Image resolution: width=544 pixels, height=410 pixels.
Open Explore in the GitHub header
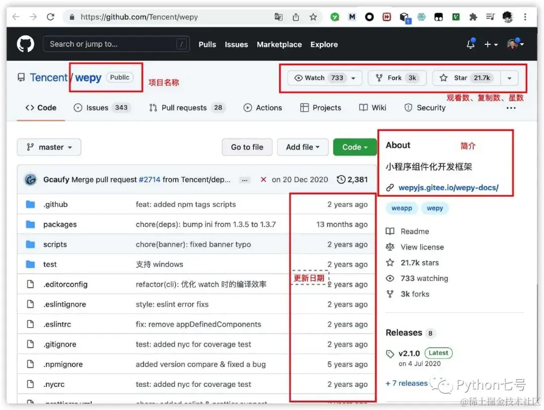point(324,44)
